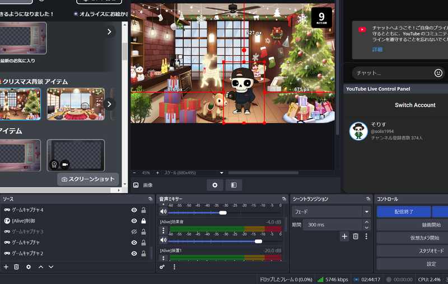The image size is (448, 284).
Task: Click the preview horizontal scrollbar
Action: (x=263, y=173)
